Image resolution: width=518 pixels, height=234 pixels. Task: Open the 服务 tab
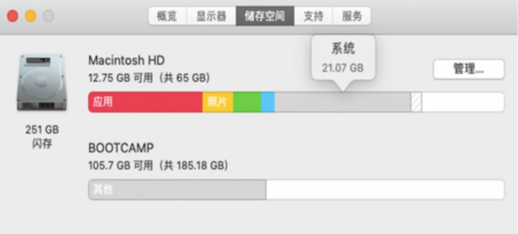[x=352, y=16]
